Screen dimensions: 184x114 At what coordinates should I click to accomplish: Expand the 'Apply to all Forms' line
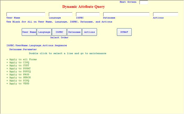tap(21, 59)
